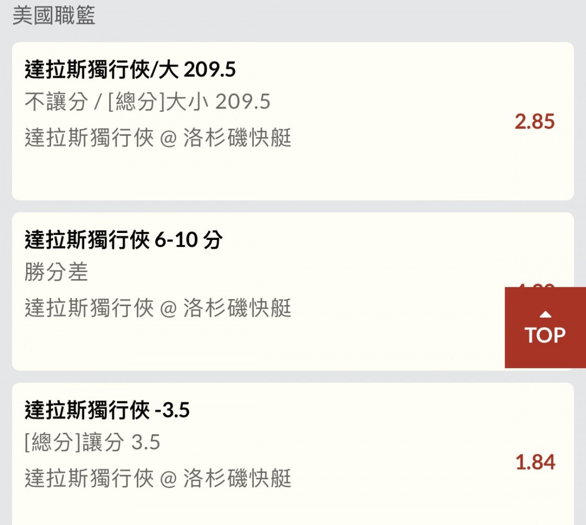Click the title 達拉斯獨行俠 -3.5

click(x=107, y=410)
